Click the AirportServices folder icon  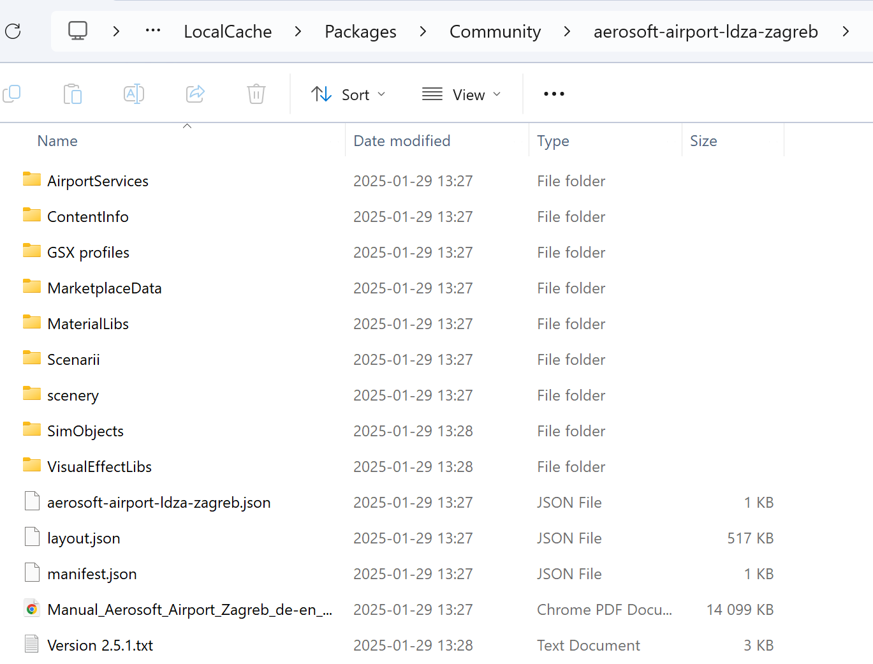(x=31, y=179)
